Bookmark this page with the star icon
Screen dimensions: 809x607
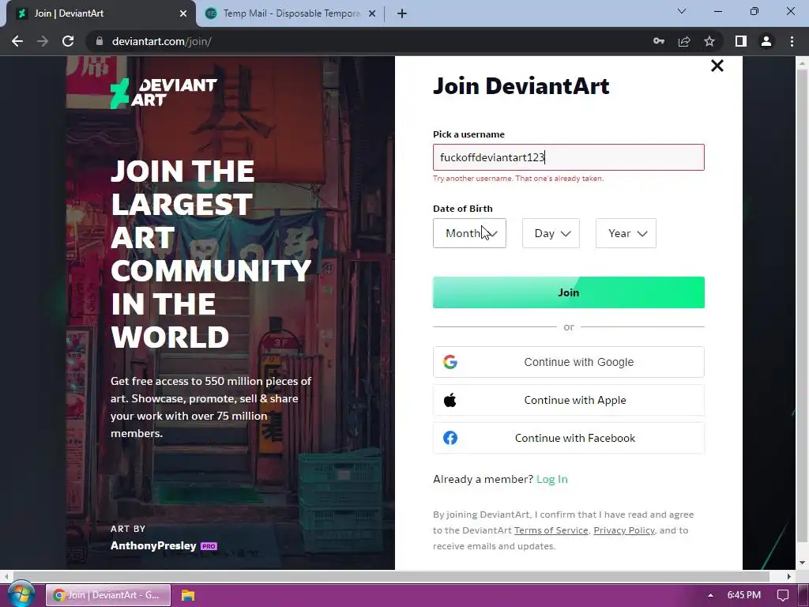coord(709,41)
